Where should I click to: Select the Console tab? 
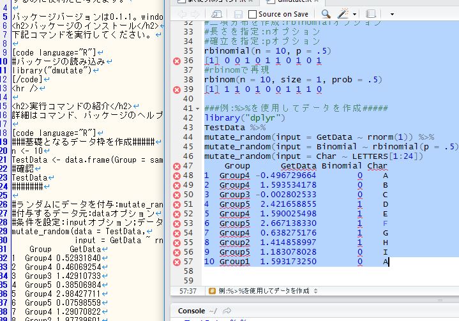pos(192,311)
